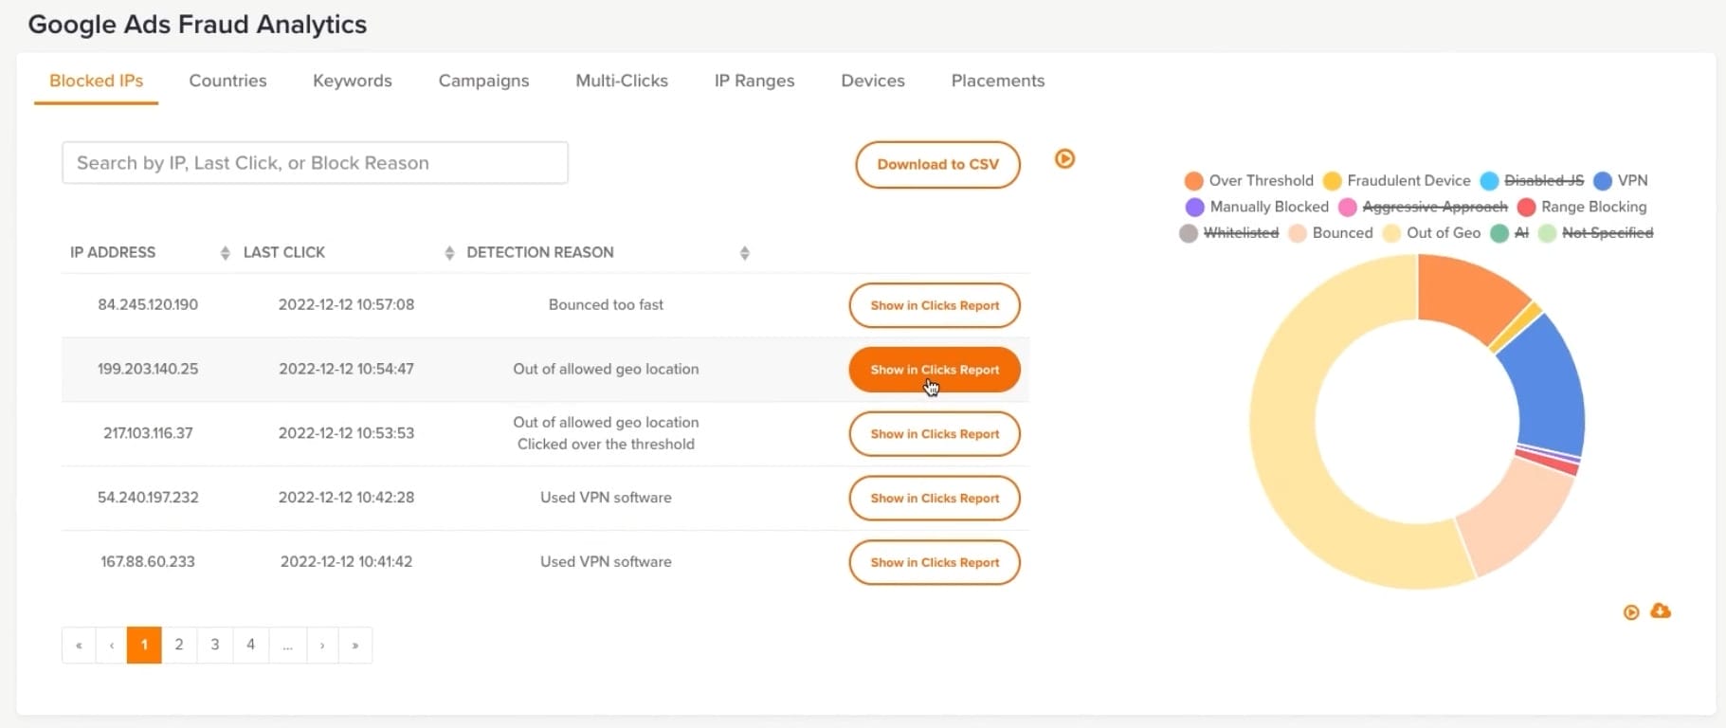Enable Not Specified legend item

[x=1595, y=233]
